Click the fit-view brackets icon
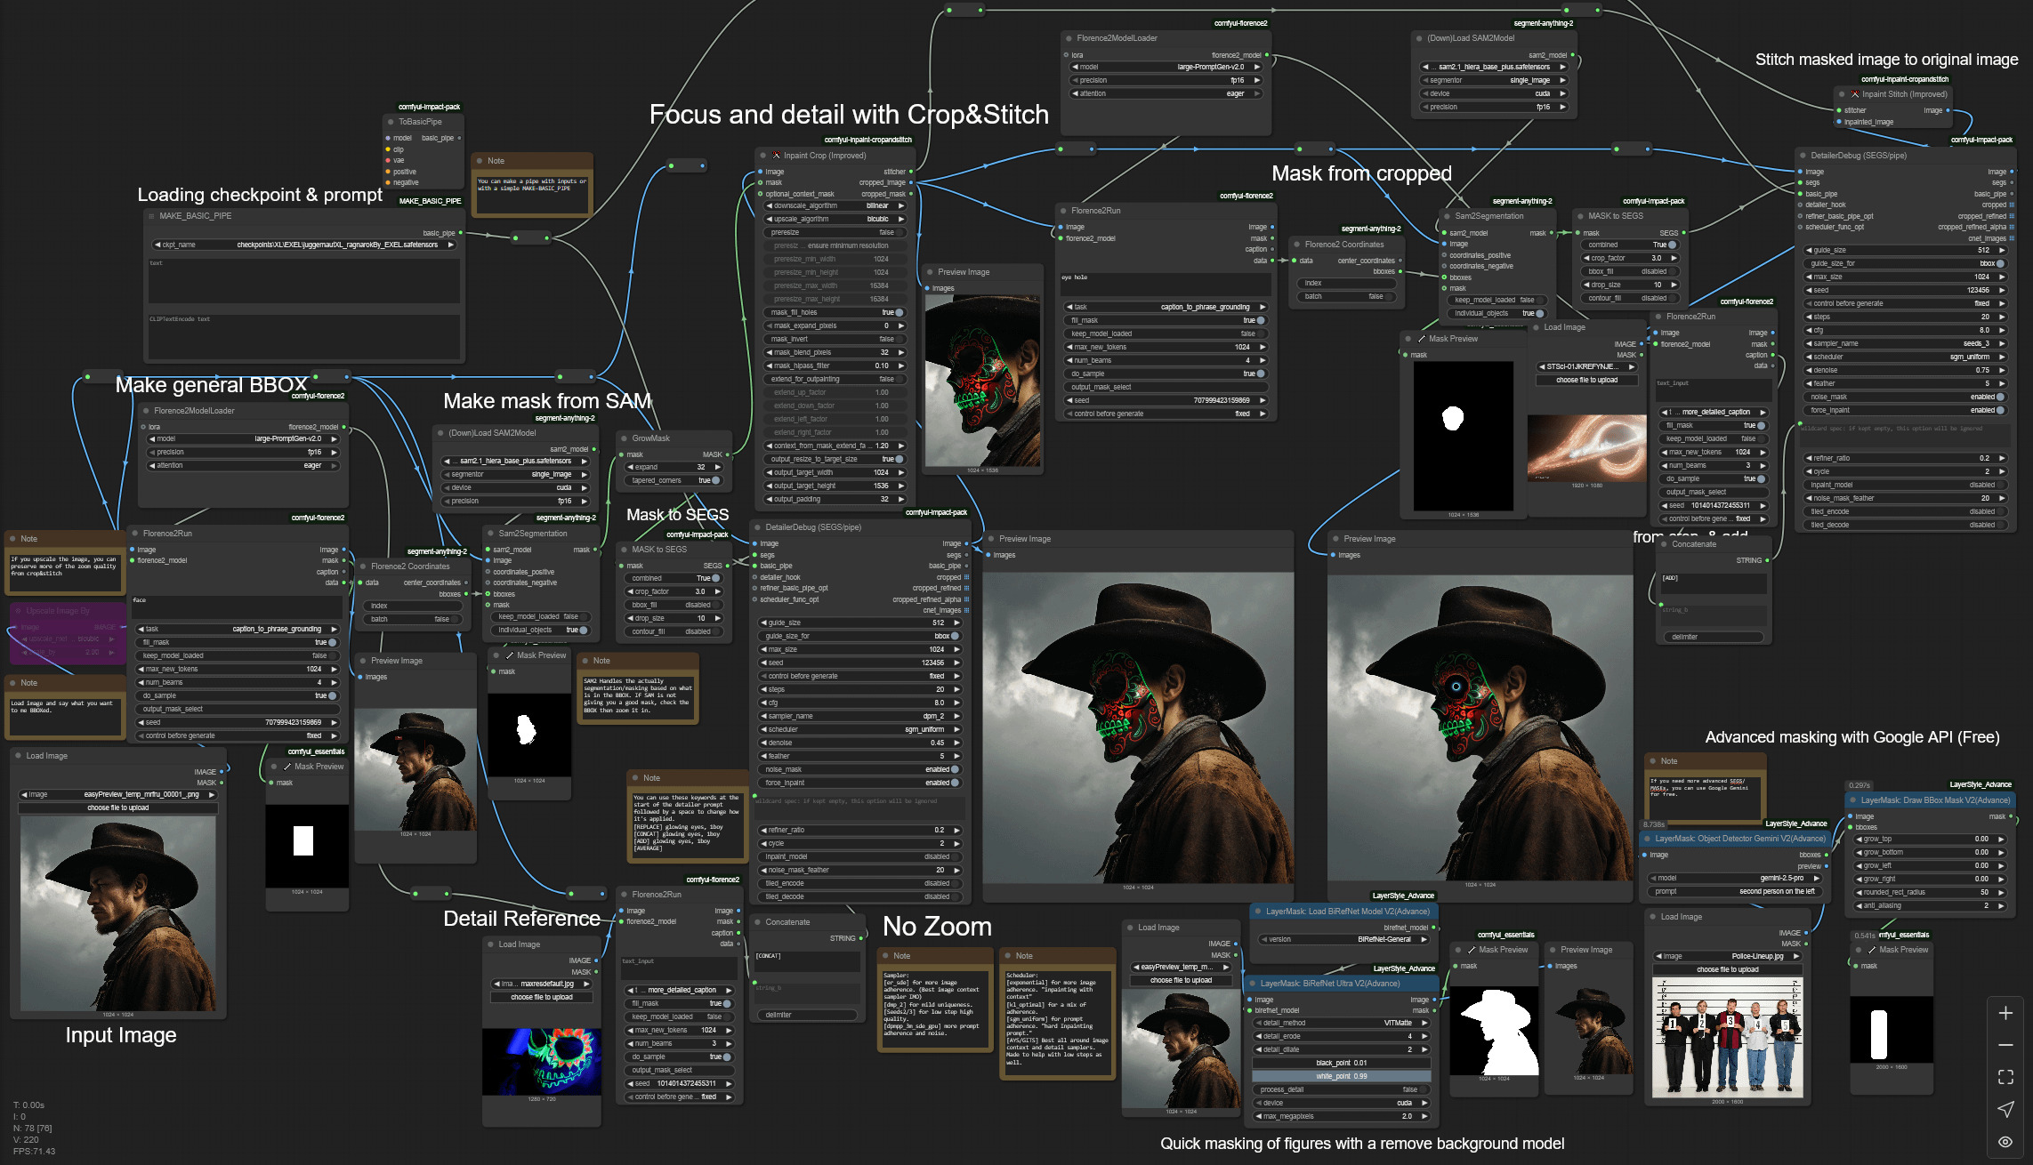The width and height of the screenshot is (2033, 1165). tap(2005, 1077)
